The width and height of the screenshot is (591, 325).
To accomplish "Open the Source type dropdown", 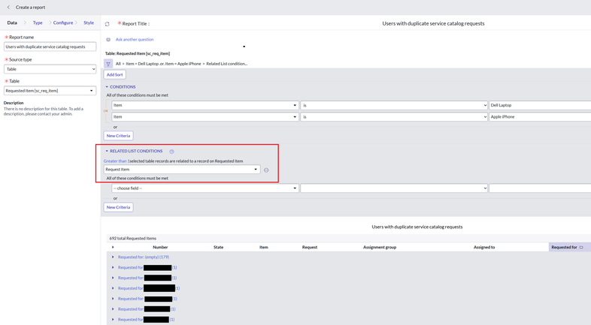I will coord(50,69).
